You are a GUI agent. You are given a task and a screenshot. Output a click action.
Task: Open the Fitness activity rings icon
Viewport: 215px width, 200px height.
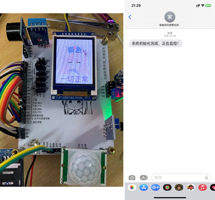[167, 187]
